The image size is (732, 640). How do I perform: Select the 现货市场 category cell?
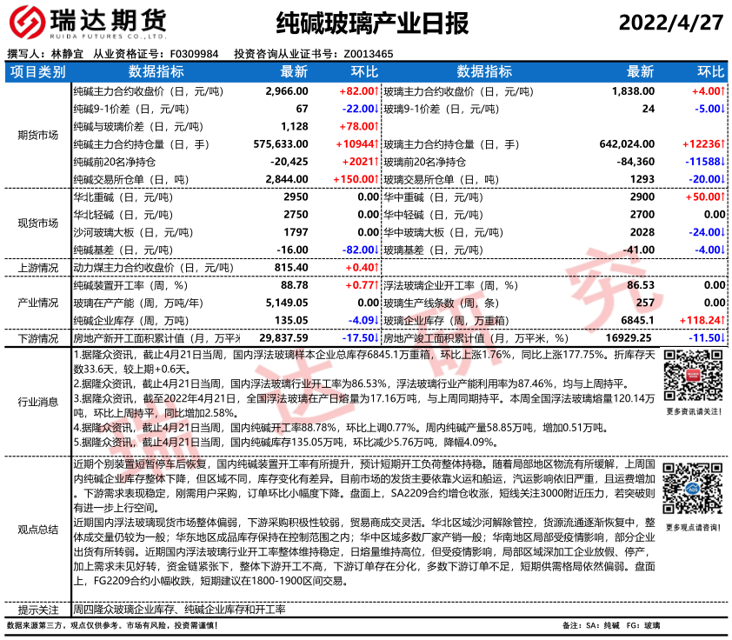[37, 223]
